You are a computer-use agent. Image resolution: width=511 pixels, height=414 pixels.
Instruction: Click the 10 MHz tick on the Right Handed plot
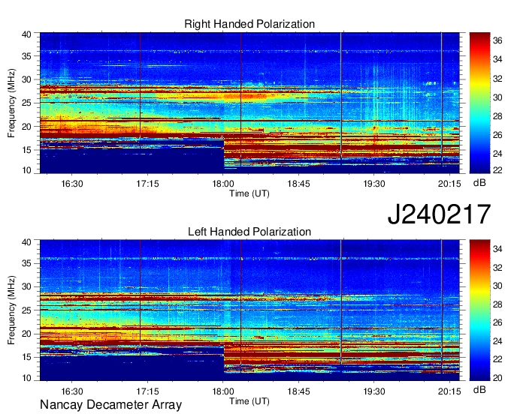[x=26, y=170]
